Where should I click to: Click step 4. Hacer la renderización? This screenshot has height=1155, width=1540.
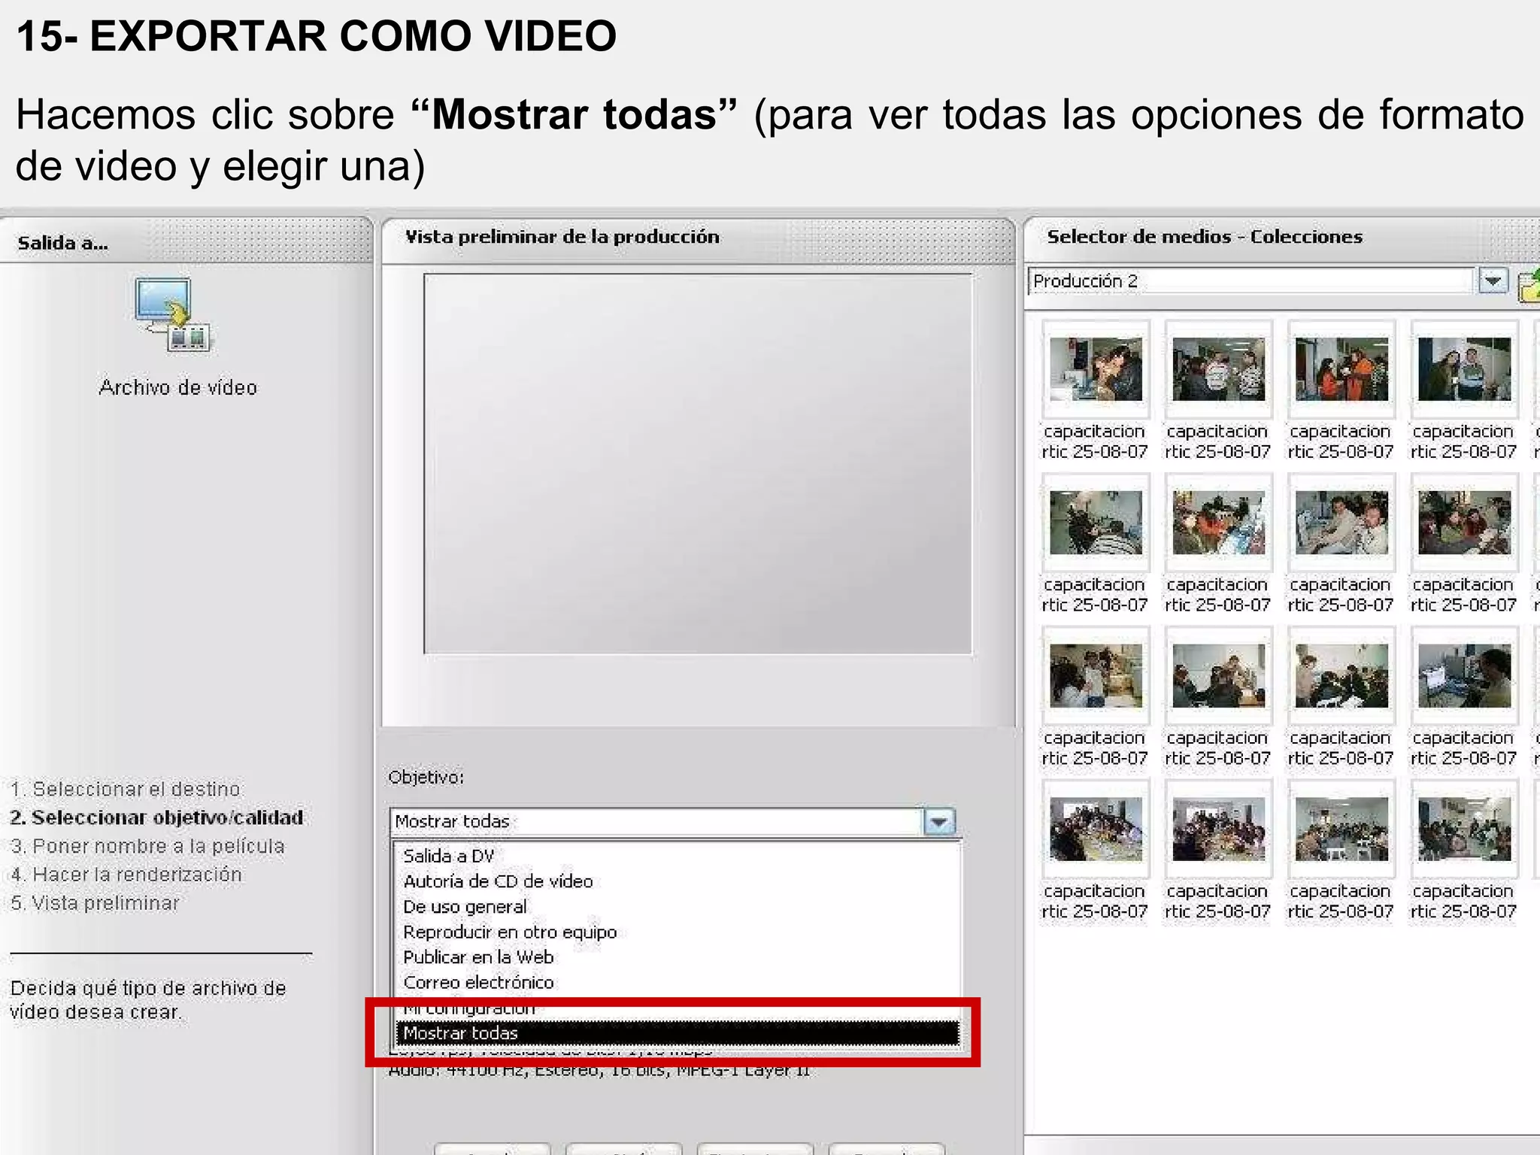click(x=126, y=875)
